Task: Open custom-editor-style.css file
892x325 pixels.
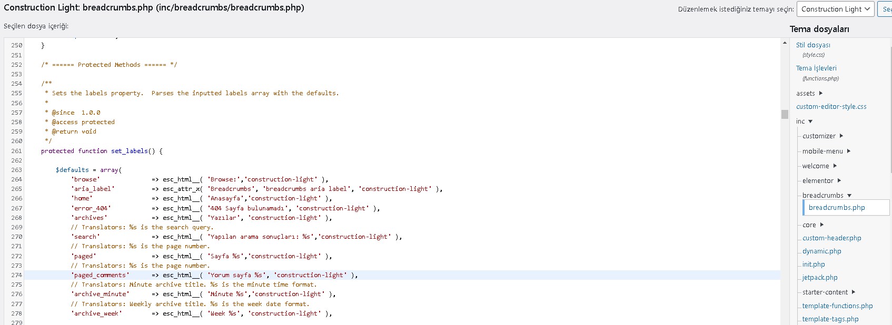Action: click(x=831, y=107)
